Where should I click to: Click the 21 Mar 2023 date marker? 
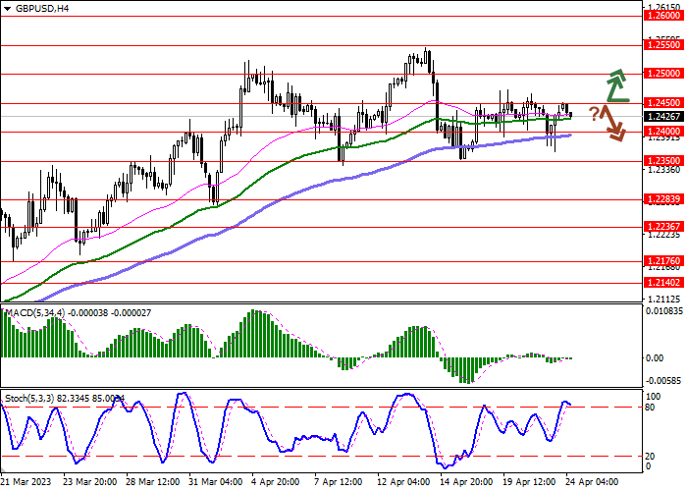click(27, 483)
